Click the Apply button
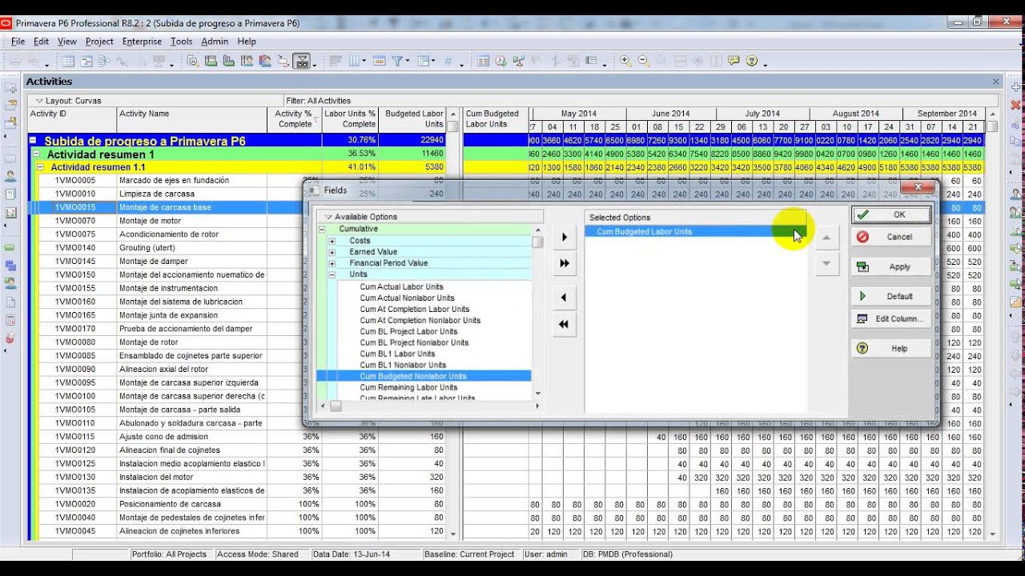 [891, 267]
